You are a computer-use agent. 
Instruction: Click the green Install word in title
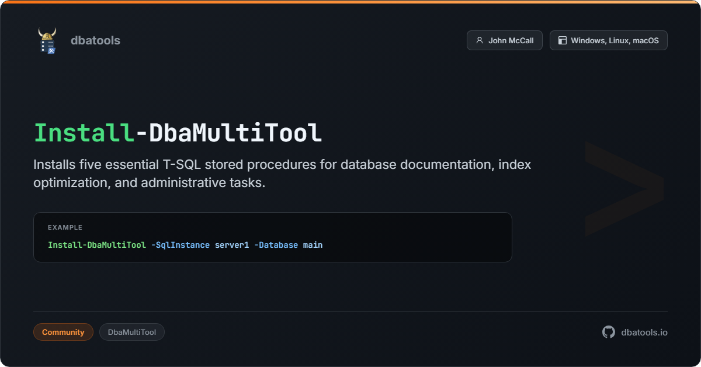click(x=84, y=133)
